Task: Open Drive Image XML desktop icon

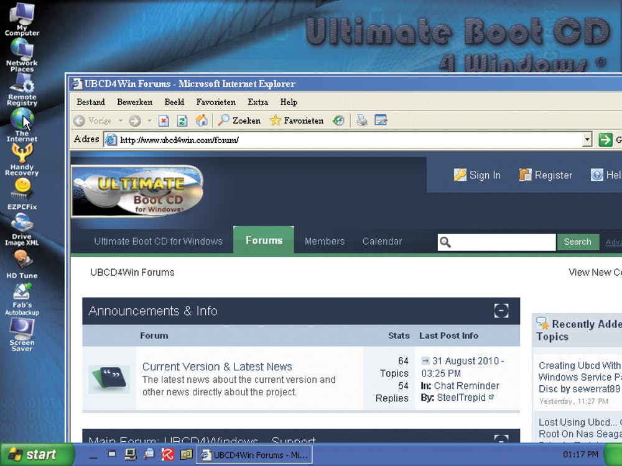Action: tap(22, 229)
